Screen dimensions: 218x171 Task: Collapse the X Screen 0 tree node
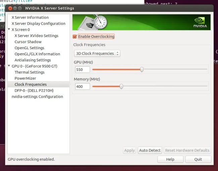pos(9,29)
